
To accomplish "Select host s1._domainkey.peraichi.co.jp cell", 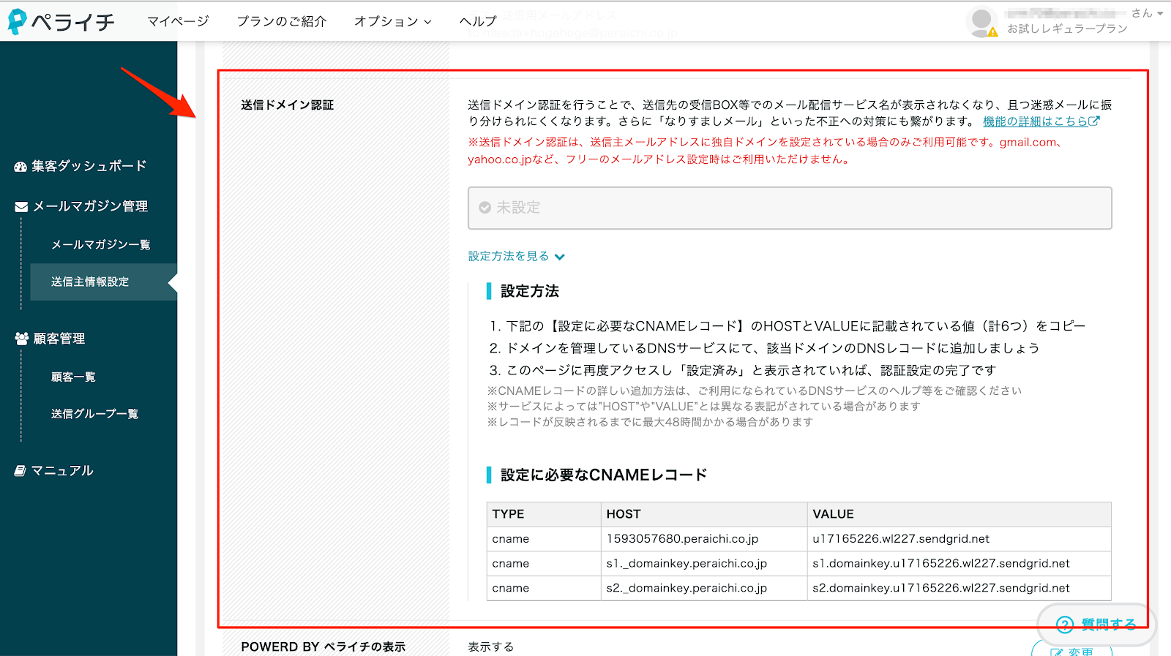I will [704, 564].
